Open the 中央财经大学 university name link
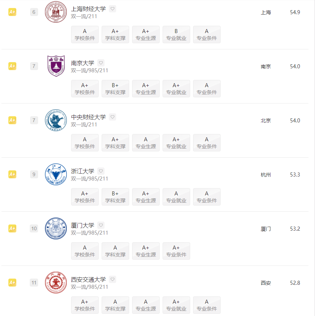The height and width of the screenshot is (316, 315). point(89,117)
